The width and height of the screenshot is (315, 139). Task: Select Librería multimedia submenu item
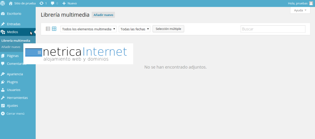coord(16,41)
